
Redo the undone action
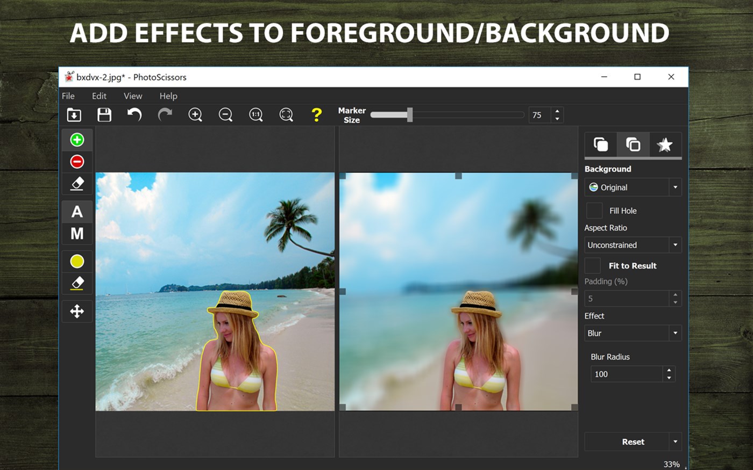165,114
